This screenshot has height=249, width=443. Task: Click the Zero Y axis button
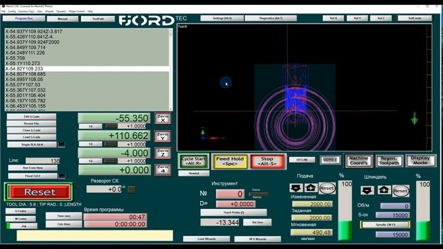tap(163, 136)
